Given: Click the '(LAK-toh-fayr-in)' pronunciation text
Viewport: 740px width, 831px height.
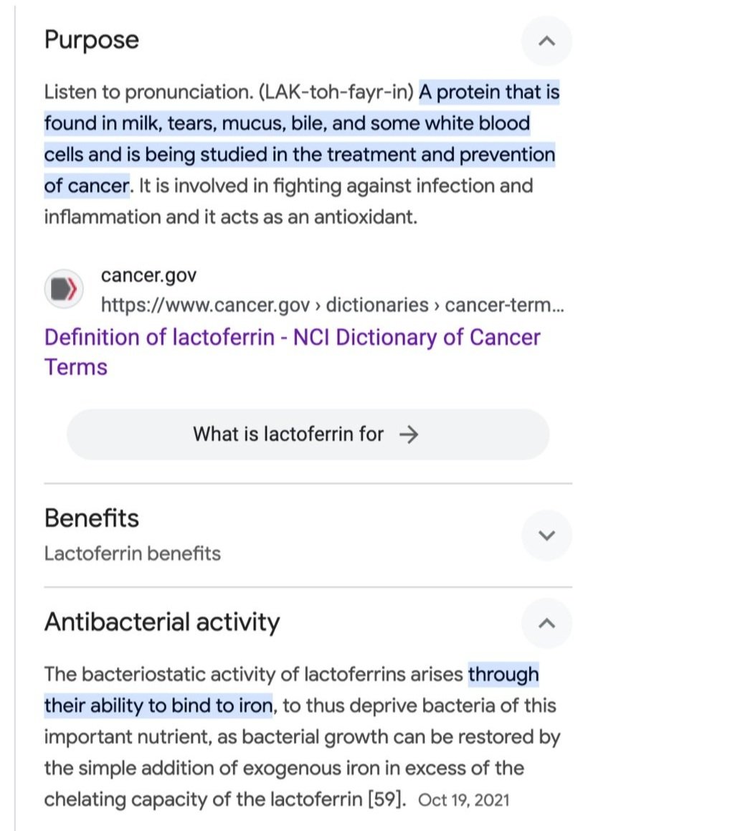Looking at the screenshot, I should (x=336, y=92).
